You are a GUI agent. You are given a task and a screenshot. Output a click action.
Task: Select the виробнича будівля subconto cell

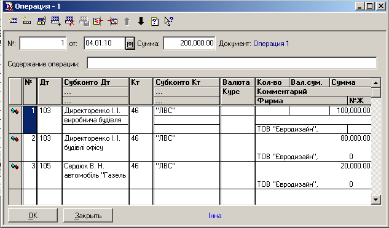click(95, 120)
